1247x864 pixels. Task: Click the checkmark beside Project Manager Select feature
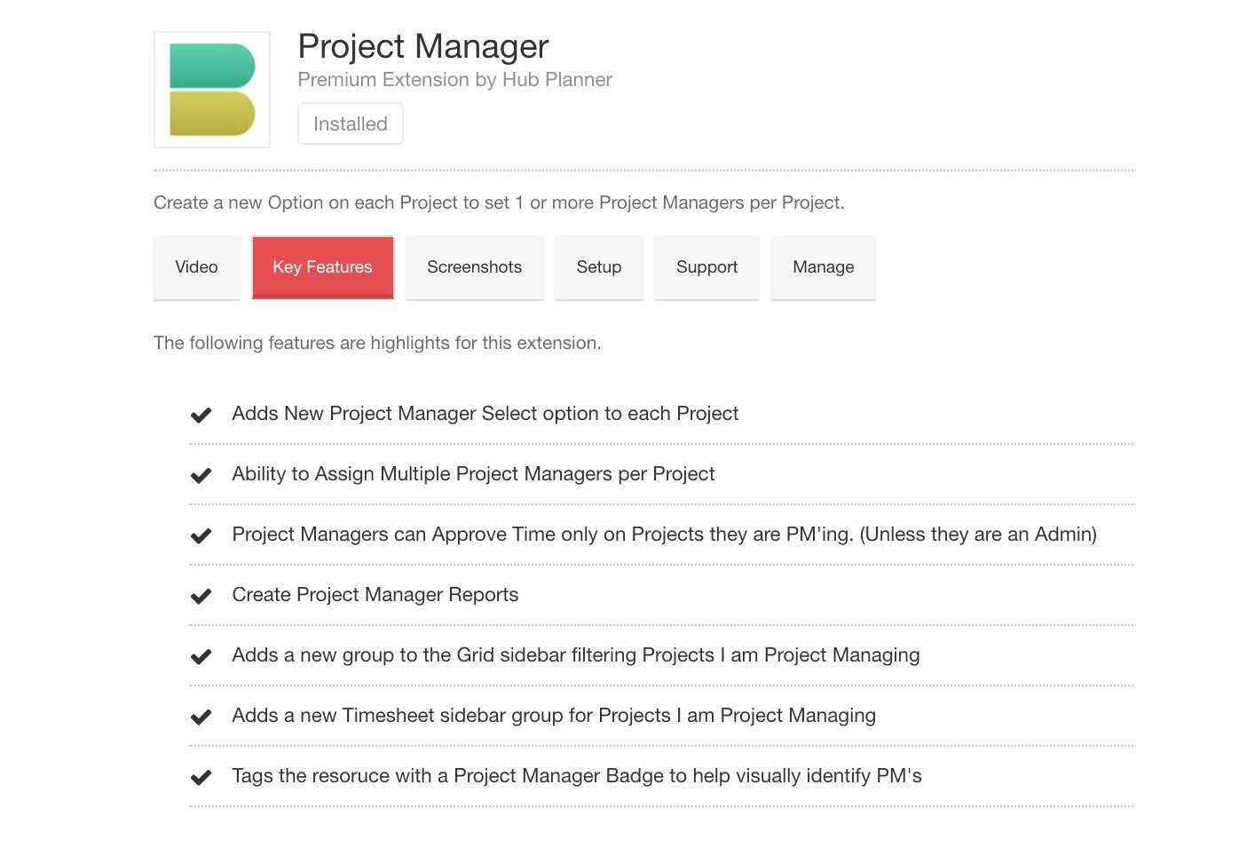coord(201,414)
